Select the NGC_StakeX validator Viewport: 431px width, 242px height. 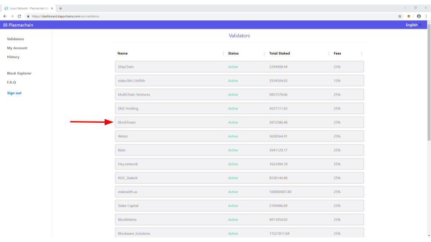(x=239, y=178)
